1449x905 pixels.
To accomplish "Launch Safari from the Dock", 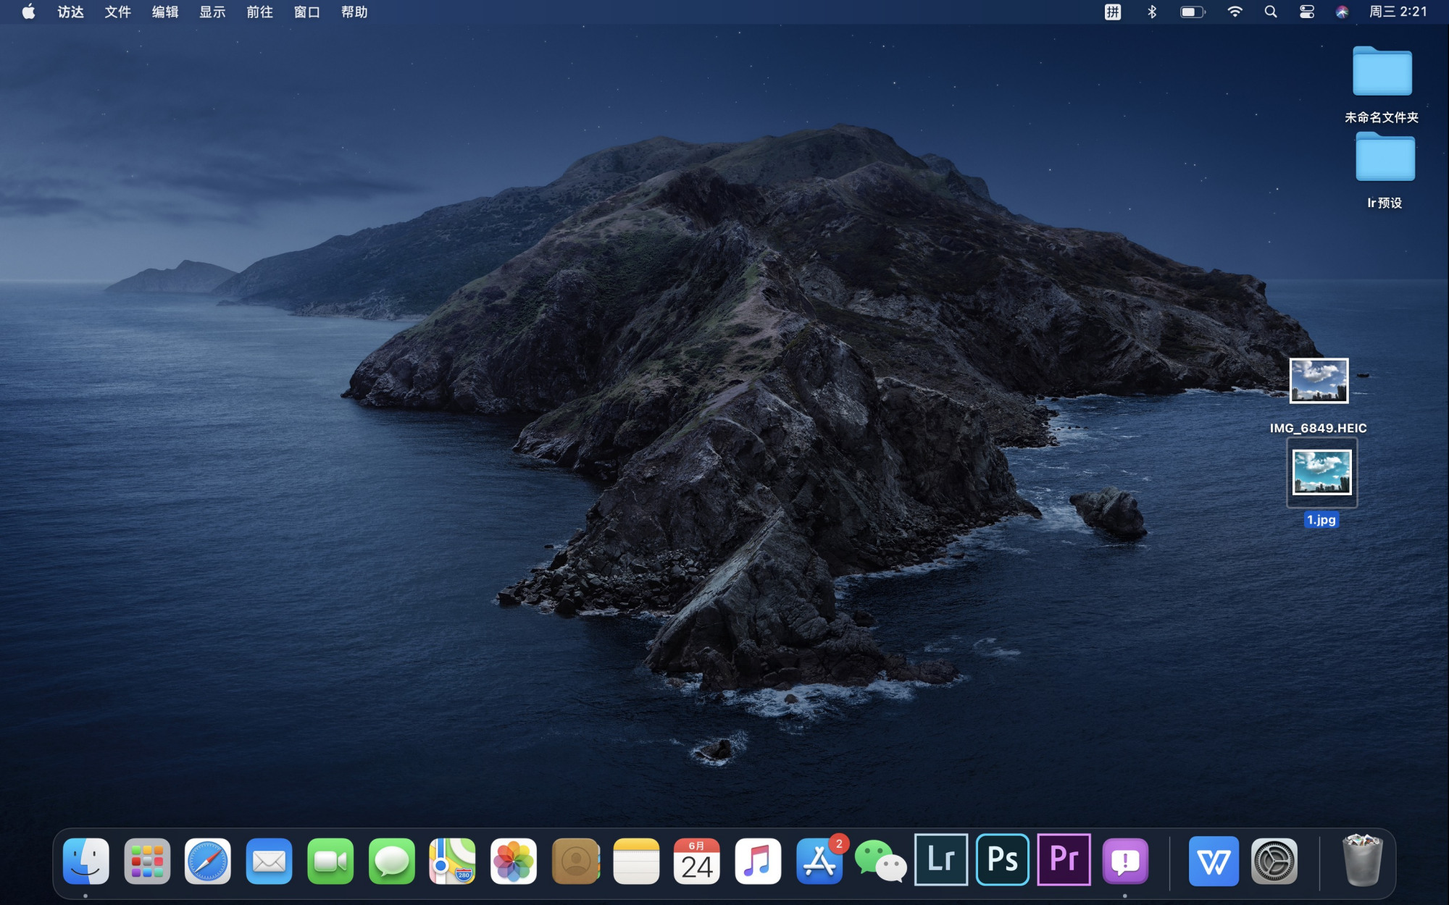I will (x=208, y=861).
